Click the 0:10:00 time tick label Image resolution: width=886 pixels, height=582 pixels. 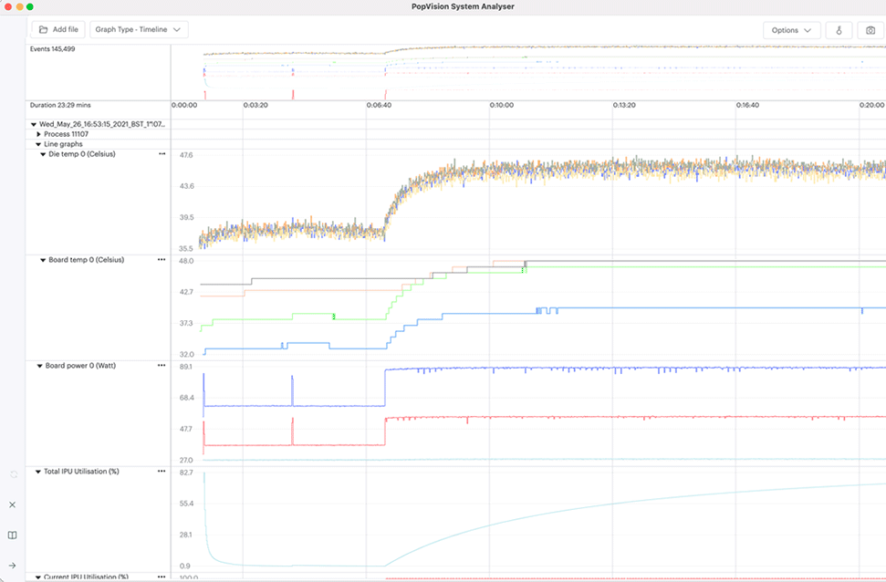click(502, 105)
